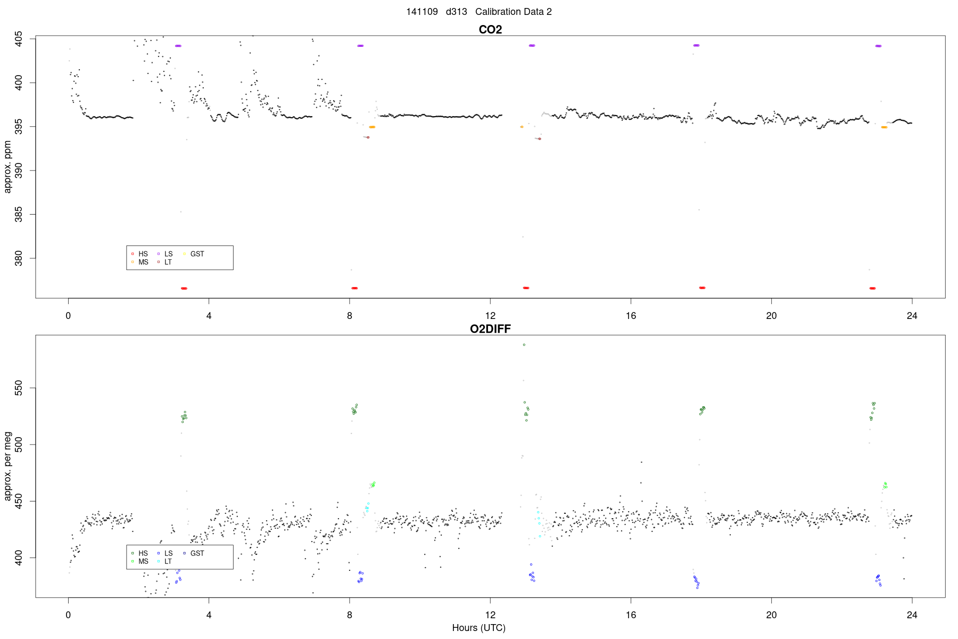
Task: Select the LT label in the CO2 legend
Action: (x=168, y=262)
